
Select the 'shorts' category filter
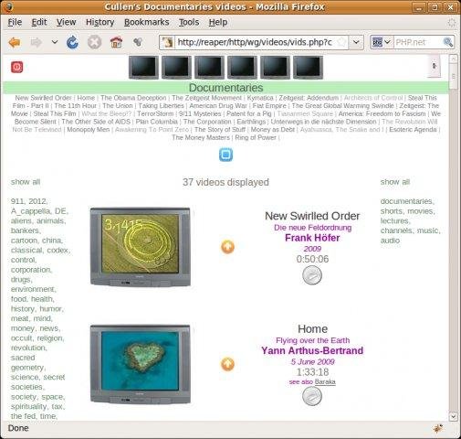pyautogui.click(x=392, y=211)
